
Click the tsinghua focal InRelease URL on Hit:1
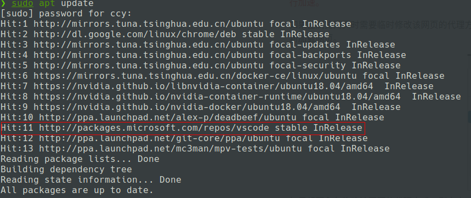point(149,24)
